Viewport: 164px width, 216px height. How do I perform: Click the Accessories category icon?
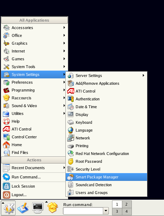tap(6, 28)
